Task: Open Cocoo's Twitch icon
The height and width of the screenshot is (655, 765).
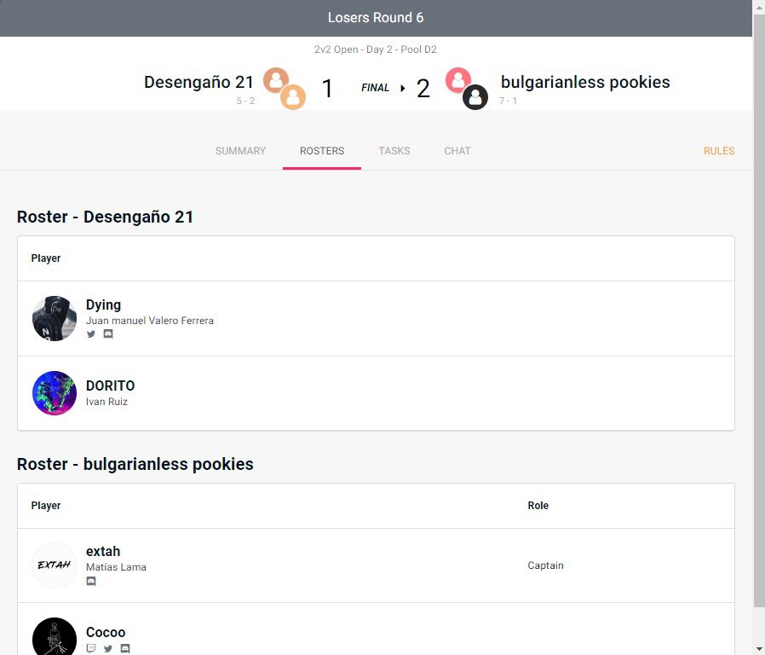Action: coord(91,649)
